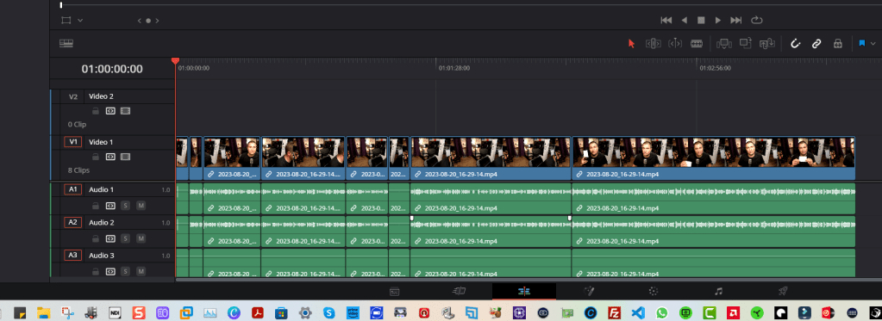Mute the Audio 3 track
The height and width of the screenshot is (321, 882).
click(x=141, y=272)
